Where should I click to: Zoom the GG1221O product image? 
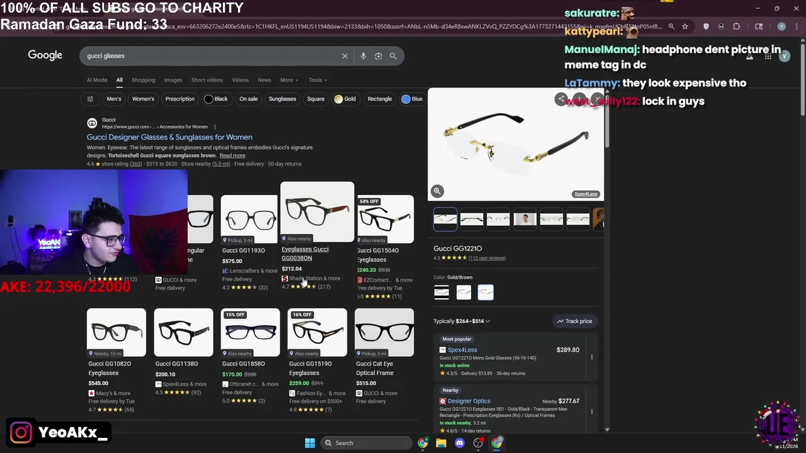pyautogui.click(x=437, y=191)
